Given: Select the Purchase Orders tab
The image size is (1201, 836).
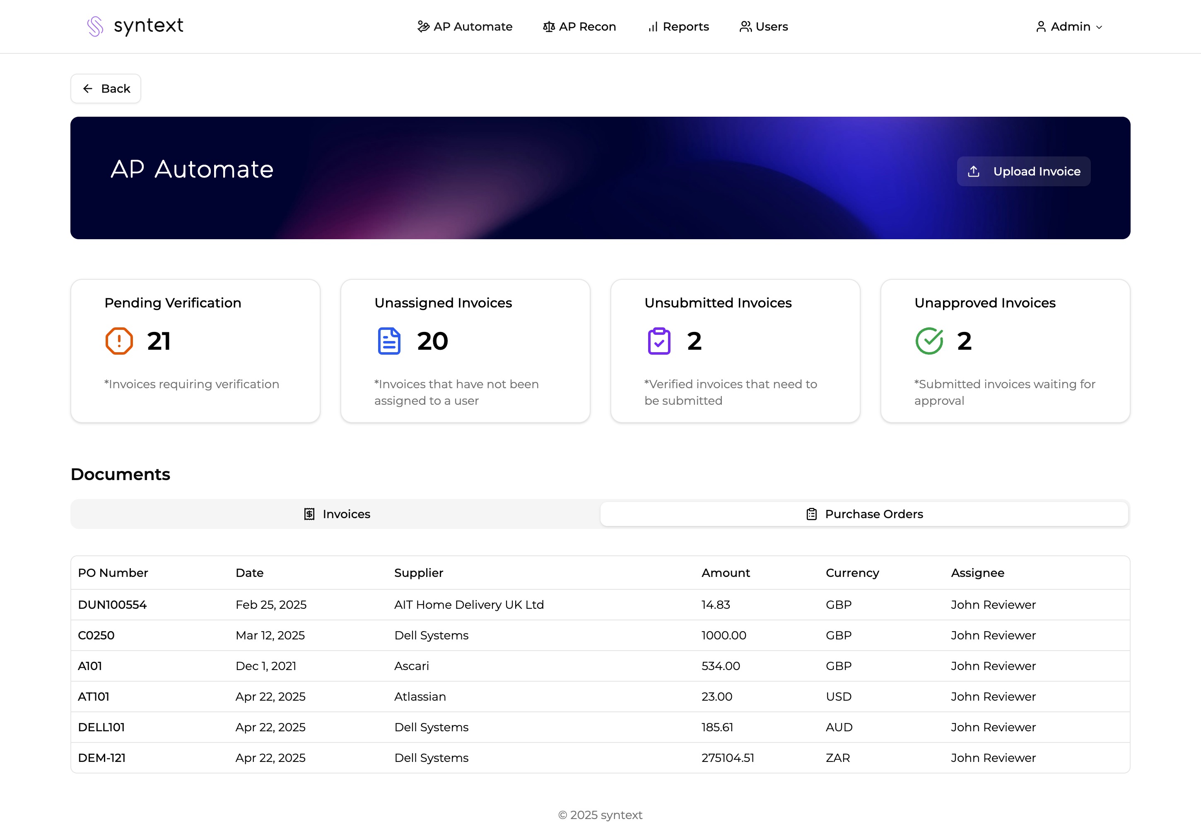Looking at the screenshot, I should [x=863, y=514].
